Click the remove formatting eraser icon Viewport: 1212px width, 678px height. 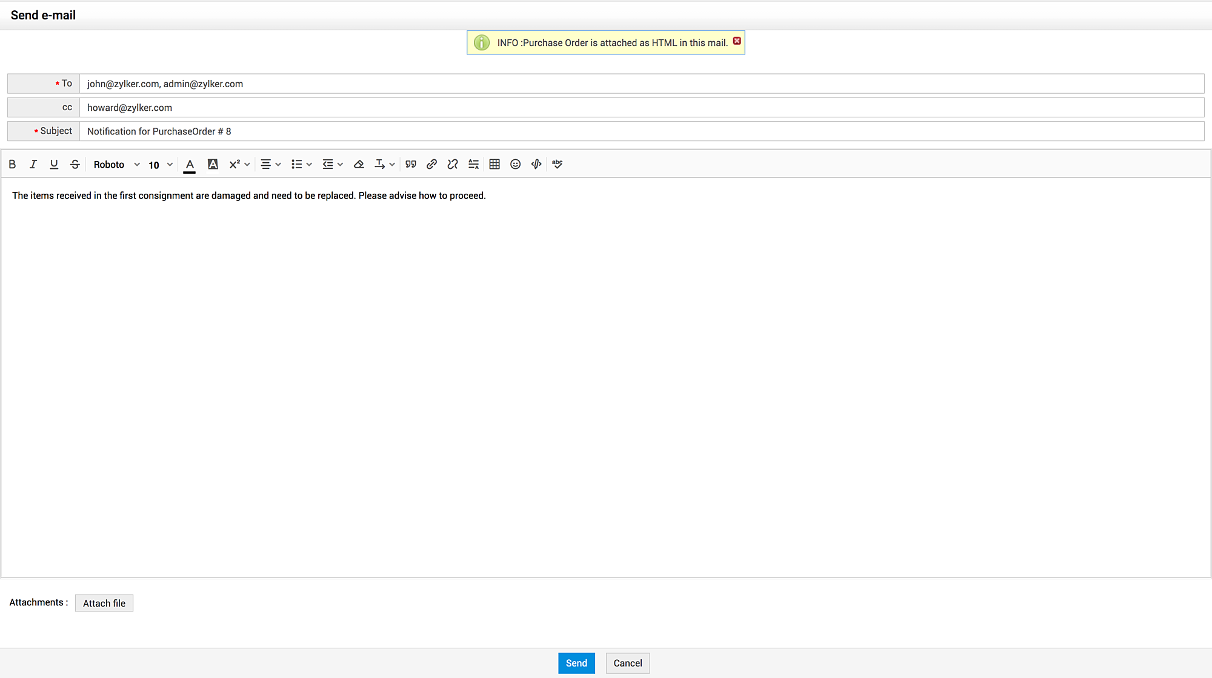click(x=359, y=164)
